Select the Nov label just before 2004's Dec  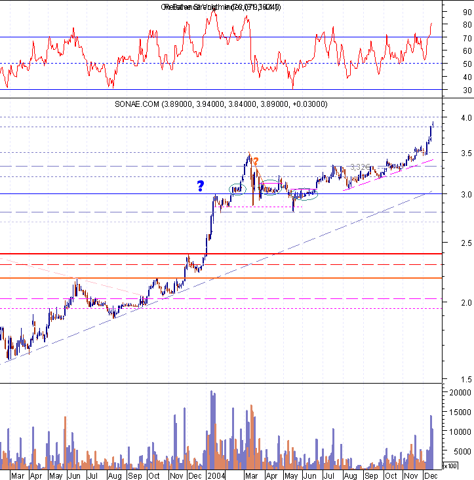176,475
